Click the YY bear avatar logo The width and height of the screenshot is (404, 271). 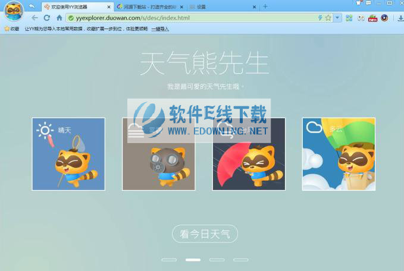click(x=12, y=12)
